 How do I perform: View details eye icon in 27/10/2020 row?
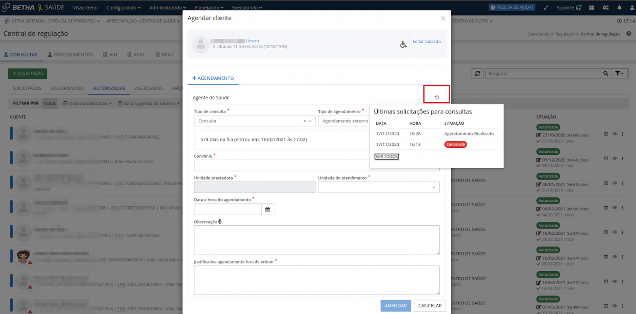coord(614,134)
